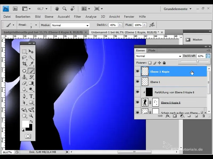Screen dimensions: 213x159
Task: Click the foreground color swatch
Action: coord(25,124)
